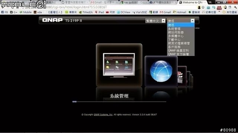
Task: Select the film clapboard Multimedia tile
Action: coord(182,76)
